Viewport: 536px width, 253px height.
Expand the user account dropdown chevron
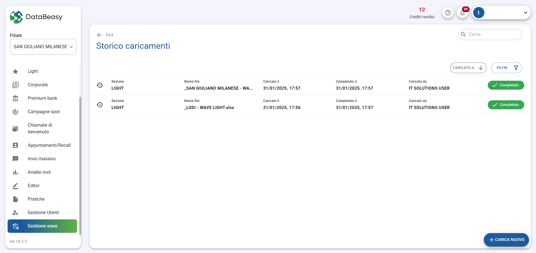[x=525, y=13]
